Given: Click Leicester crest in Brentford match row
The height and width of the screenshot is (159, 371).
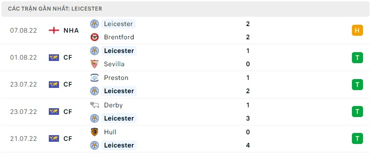Looking at the screenshot, I should pyautogui.click(x=95, y=24).
